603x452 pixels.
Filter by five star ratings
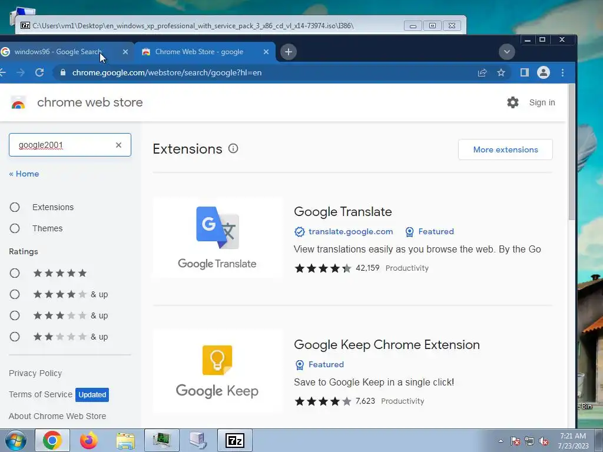(x=15, y=273)
